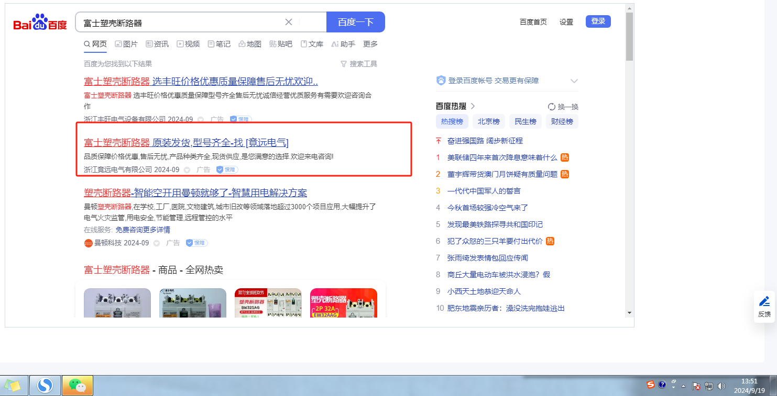This screenshot has width=777, height=396.
Task: Open the network tray icon
Action: coord(709,386)
